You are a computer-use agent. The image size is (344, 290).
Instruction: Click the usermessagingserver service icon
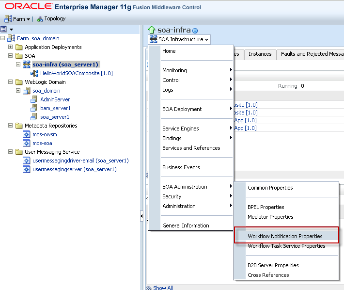coord(27,169)
